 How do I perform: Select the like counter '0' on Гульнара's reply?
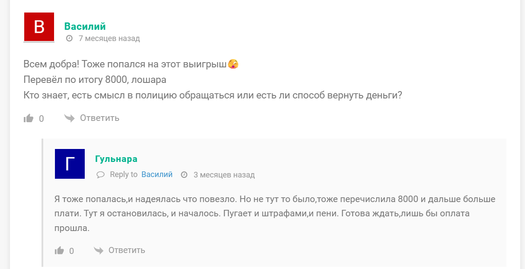[72, 251]
